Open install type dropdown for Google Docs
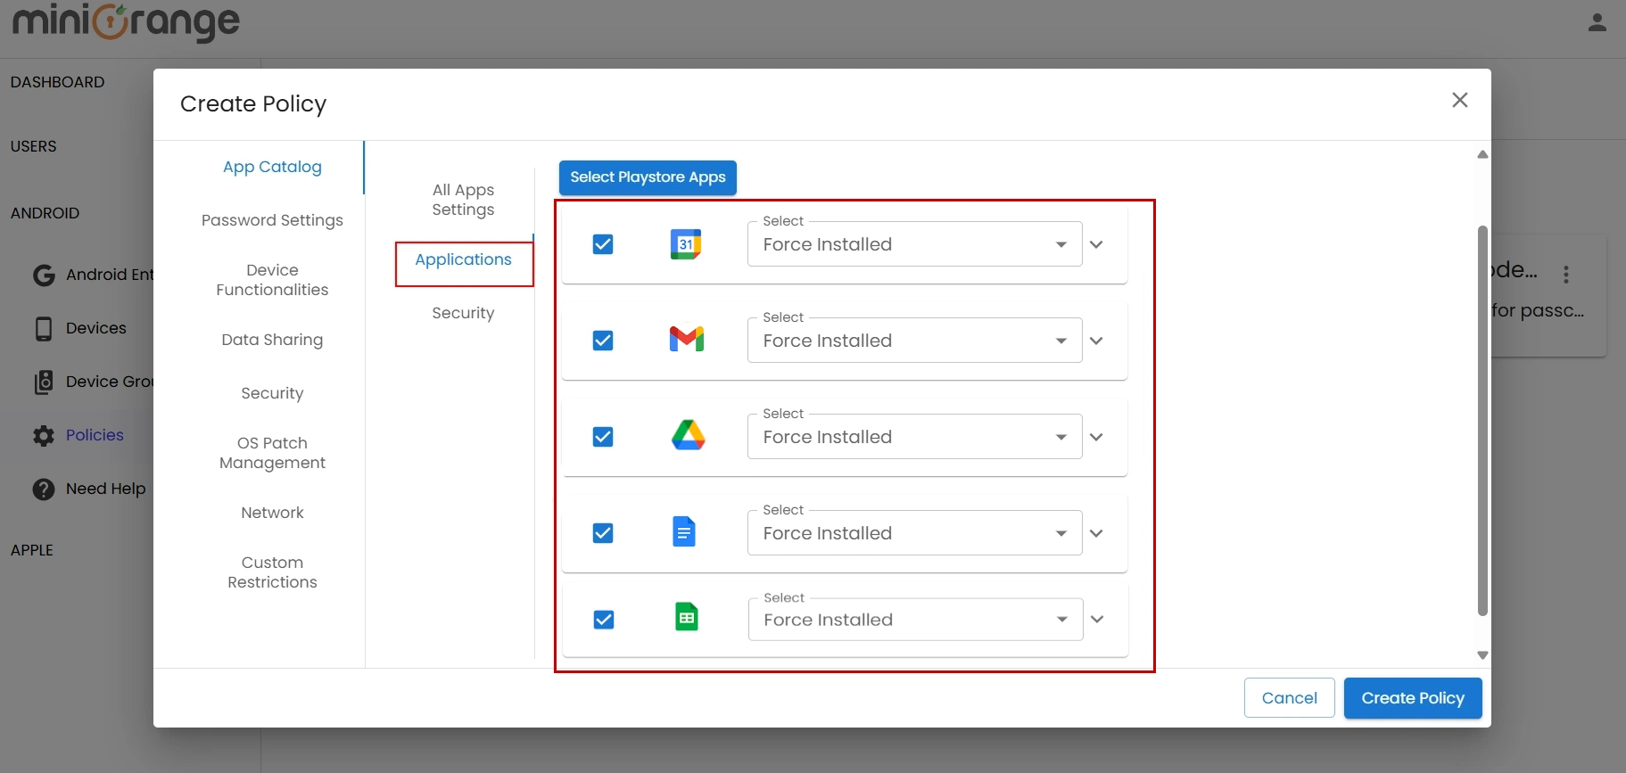The height and width of the screenshot is (773, 1626). tap(914, 533)
